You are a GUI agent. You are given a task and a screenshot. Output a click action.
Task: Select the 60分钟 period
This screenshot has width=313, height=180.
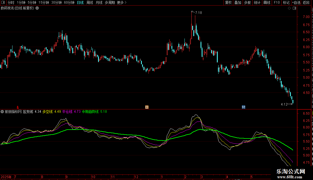point(69,2)
